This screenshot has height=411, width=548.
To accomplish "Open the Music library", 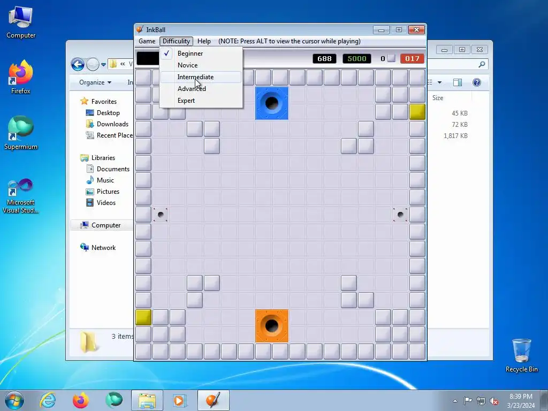I will (105, 180).
